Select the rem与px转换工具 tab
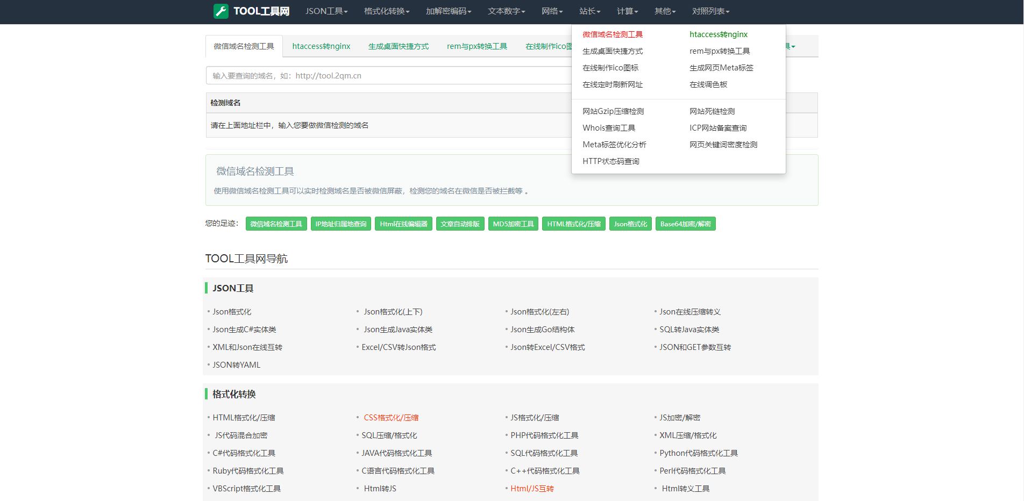1024x501 pixels. tap(477, 46)
